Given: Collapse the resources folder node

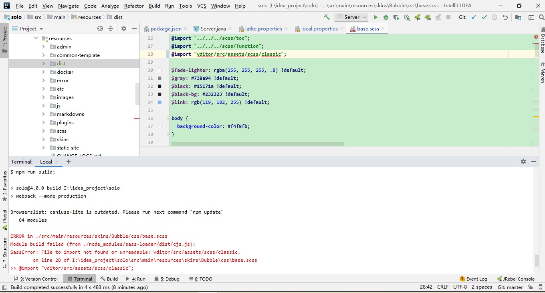Looking at the screenshot, I should click(36, 38).
